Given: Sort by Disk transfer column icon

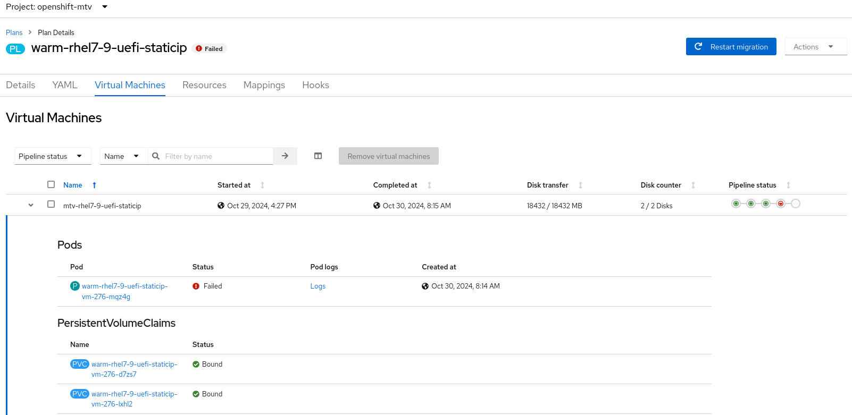Looking at the screenshot, I should click(x=580, y=185).
